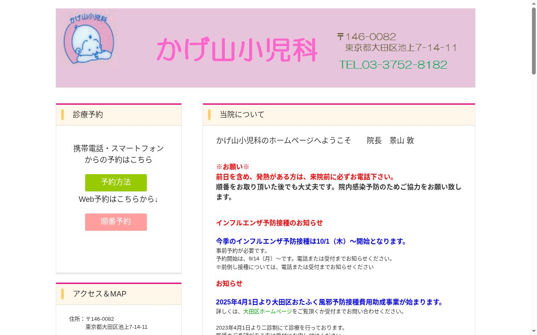Click the page vertical scrollbar thumb
The width and height of the screenshot is (537, 335).
(534, 41)
